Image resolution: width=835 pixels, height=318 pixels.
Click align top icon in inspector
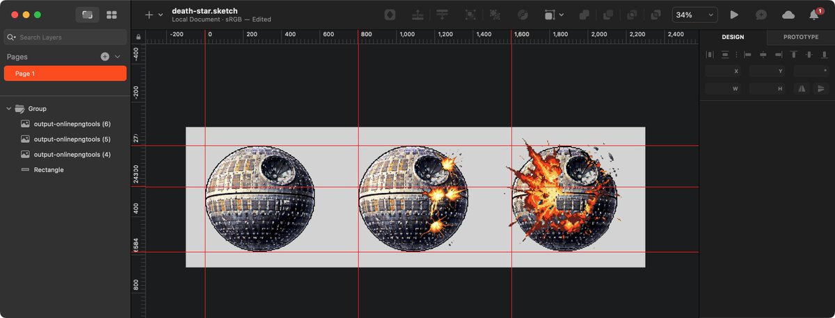pyautogui.click(x=793, y=54)
